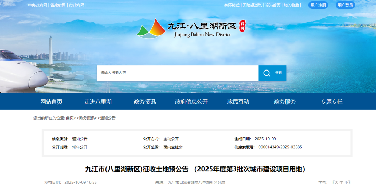Open the 走进八里湖 menu item
The height and width of the screenshot is (189, 376).
pos(98,101)
